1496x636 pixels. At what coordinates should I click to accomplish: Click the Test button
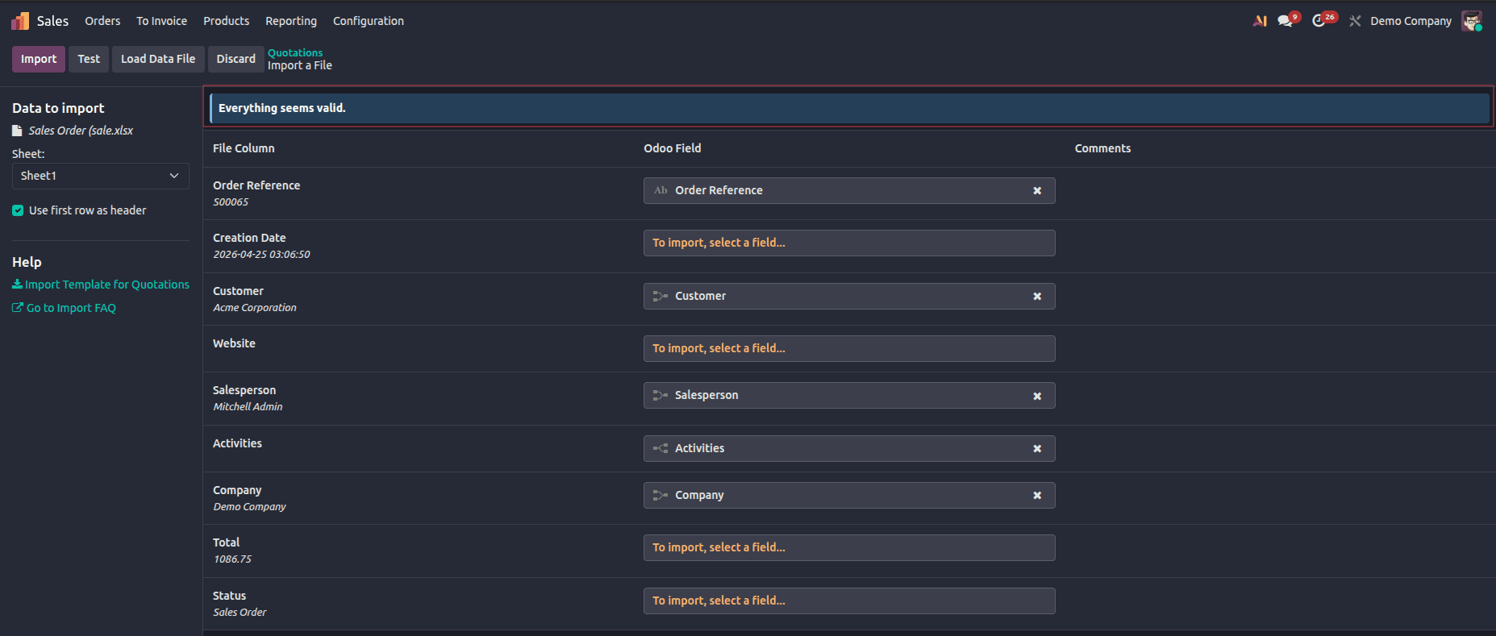point(89,59)
